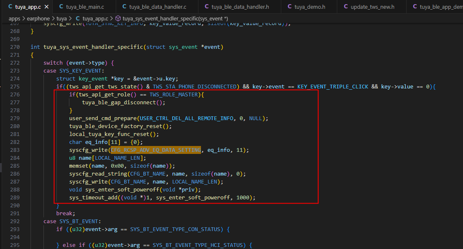The width and height of the screenshot is (463, 249).
Task: Open the 'earphone' breadcrumb segment
Action: (38, 19)
